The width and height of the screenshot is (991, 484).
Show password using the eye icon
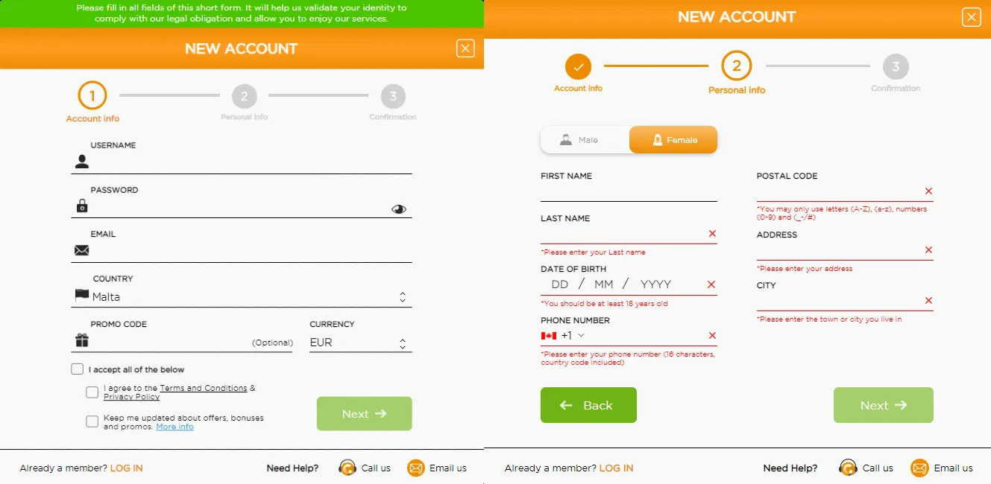pyautogui.click(x=399, y=209)
